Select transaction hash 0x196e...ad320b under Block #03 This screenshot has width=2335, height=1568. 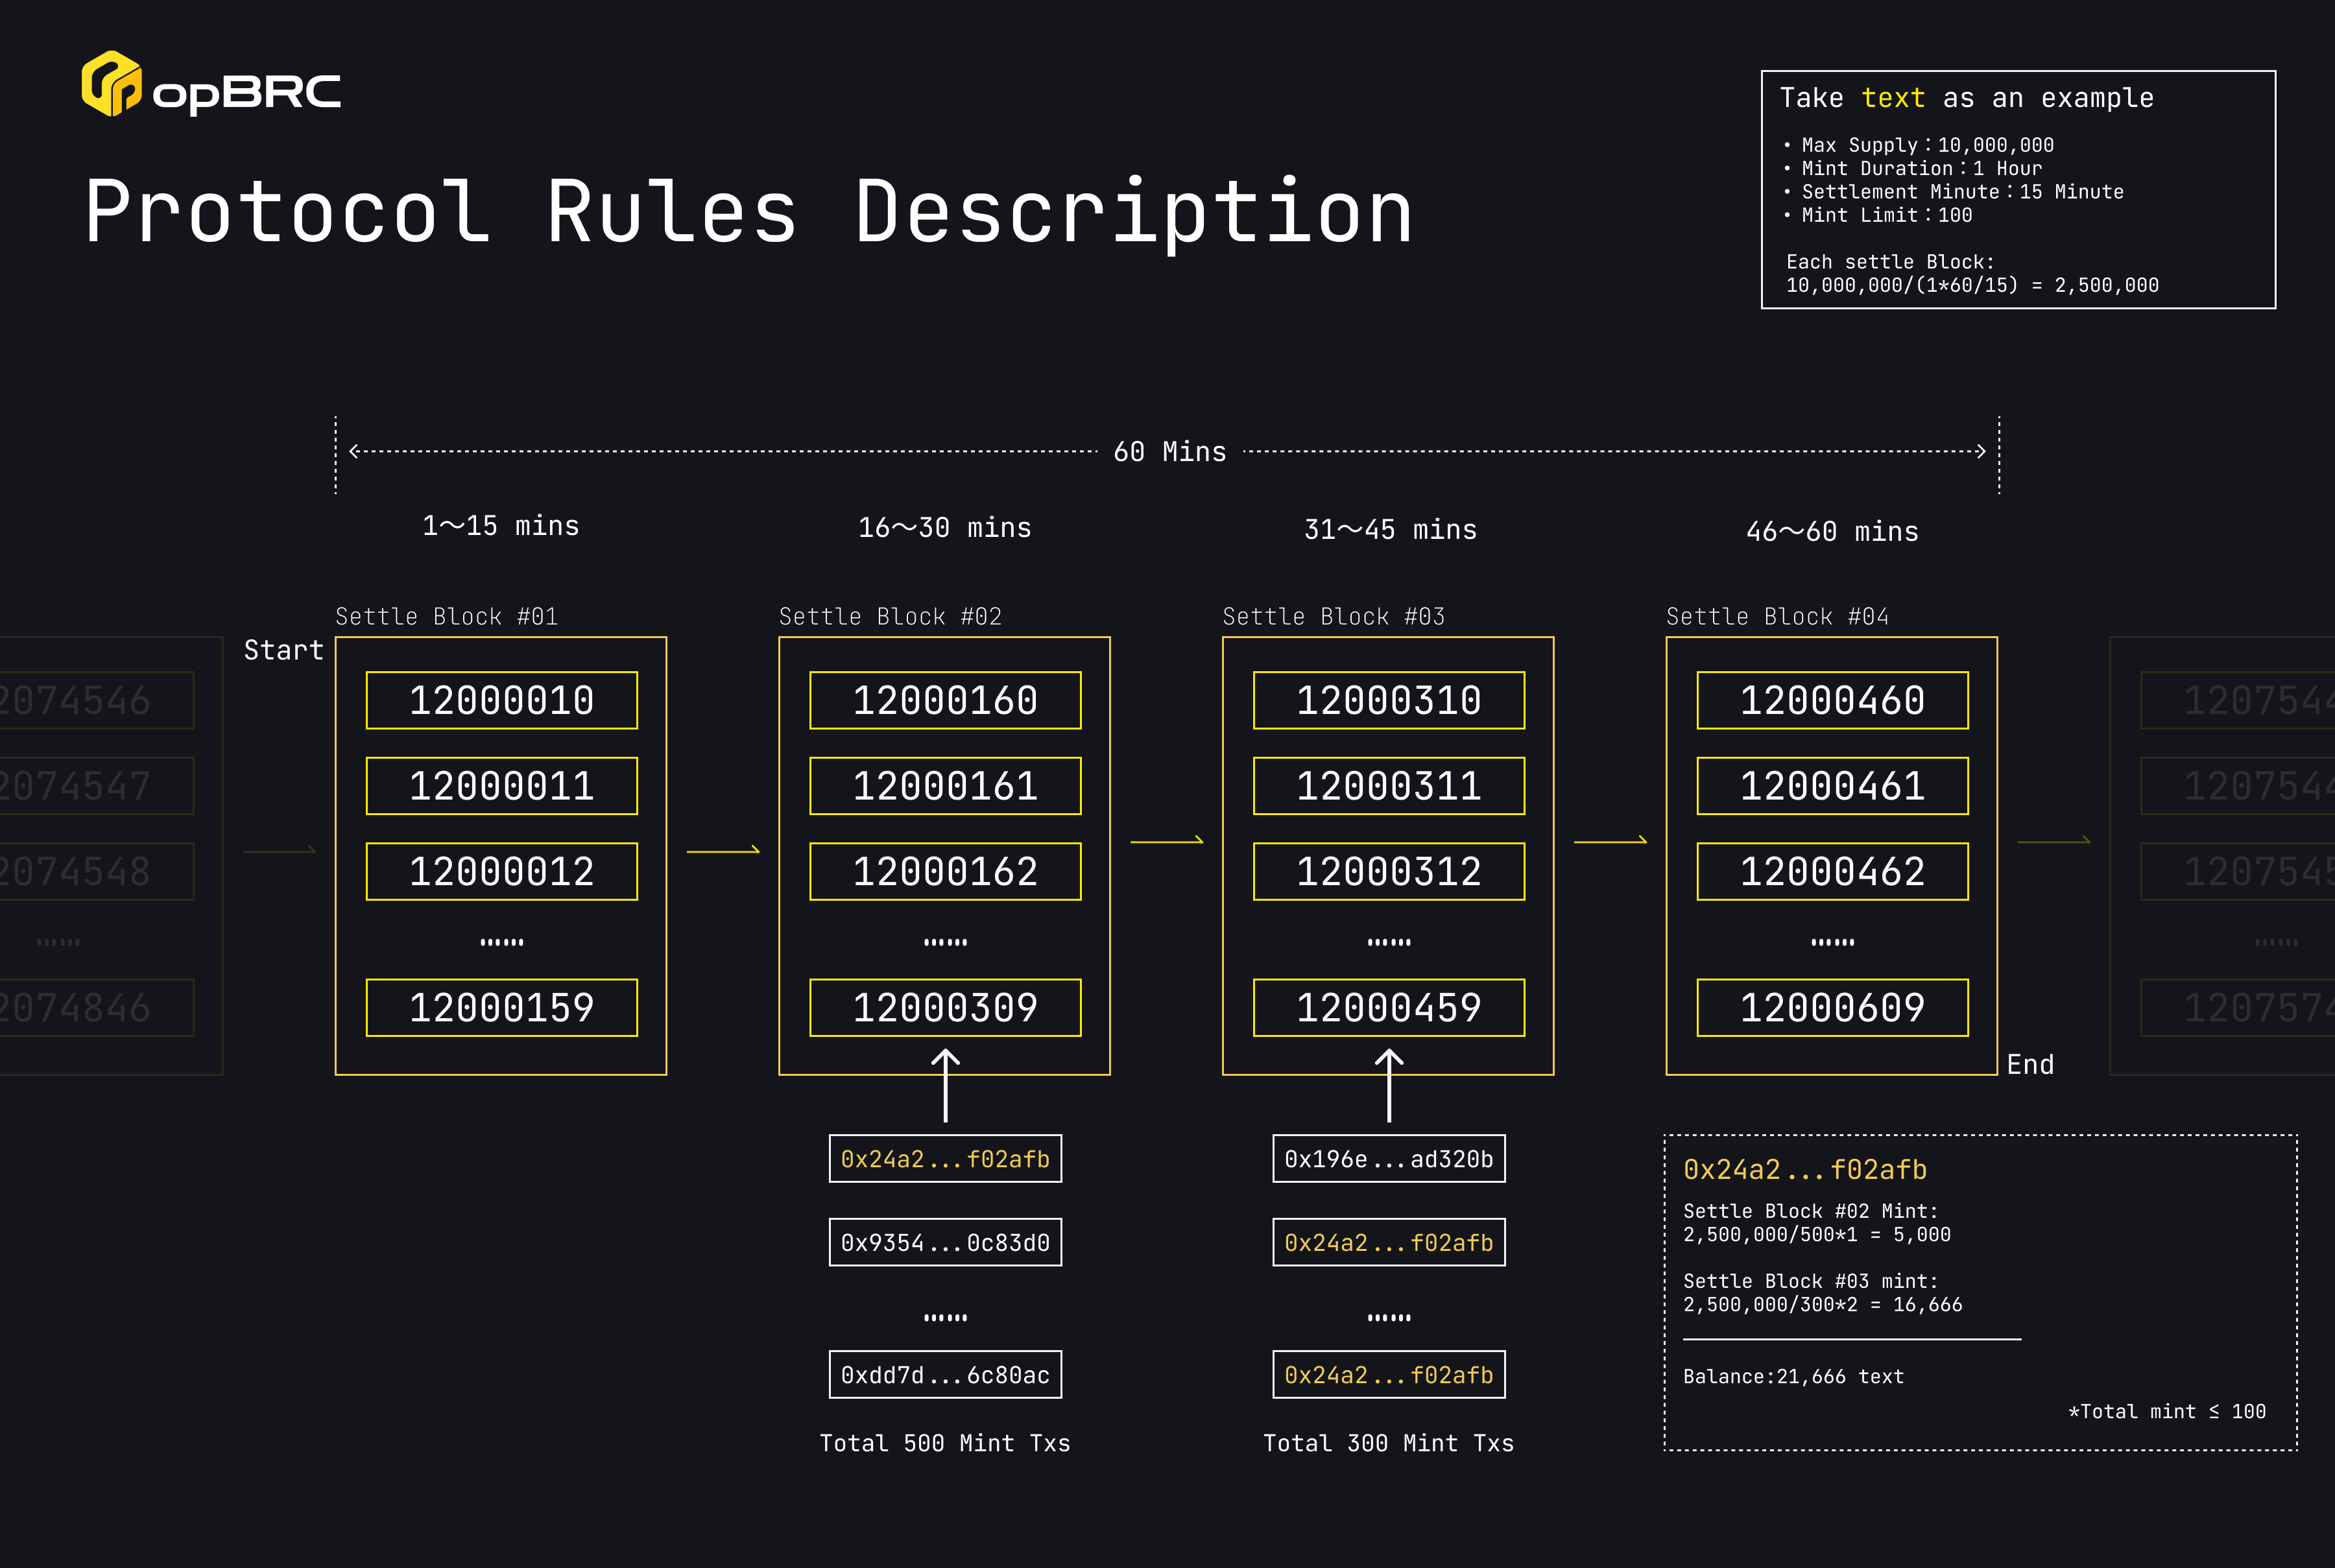coord(1388,1159)
